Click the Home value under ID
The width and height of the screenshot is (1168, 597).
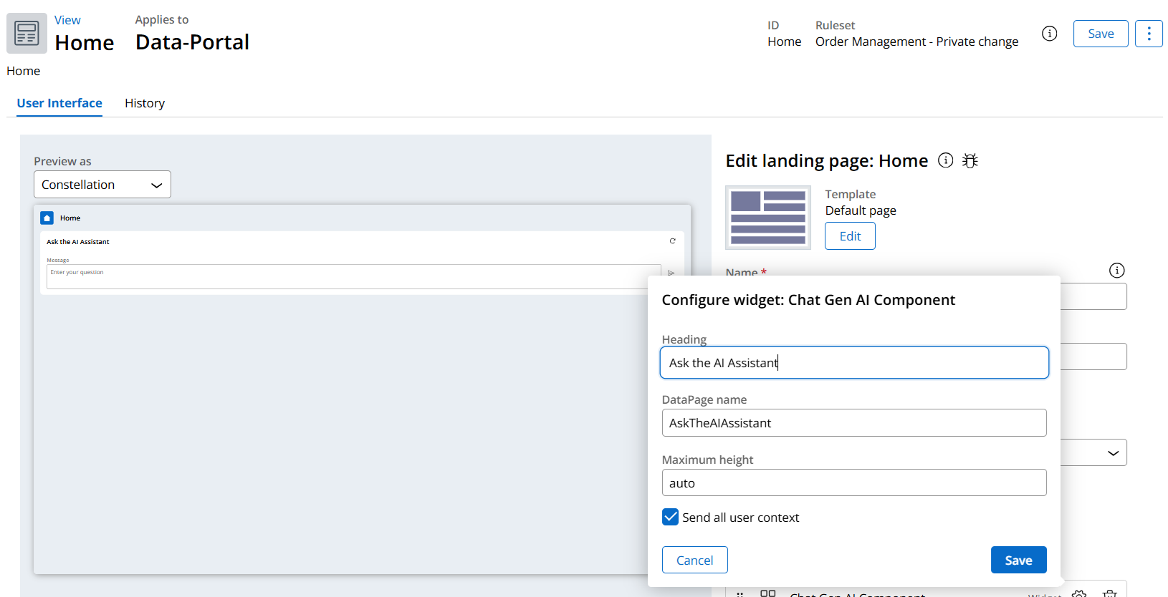click(x=784, y=42)
